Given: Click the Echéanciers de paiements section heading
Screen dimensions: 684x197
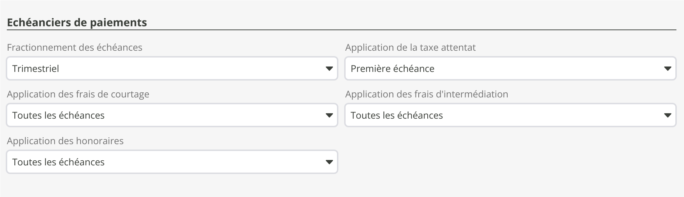Looking at the screenshot, I should [77, 22].
